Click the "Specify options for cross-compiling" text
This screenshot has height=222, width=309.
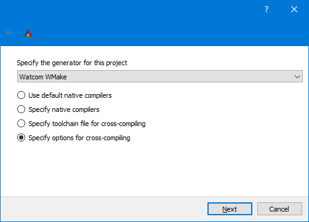(79, 138)
